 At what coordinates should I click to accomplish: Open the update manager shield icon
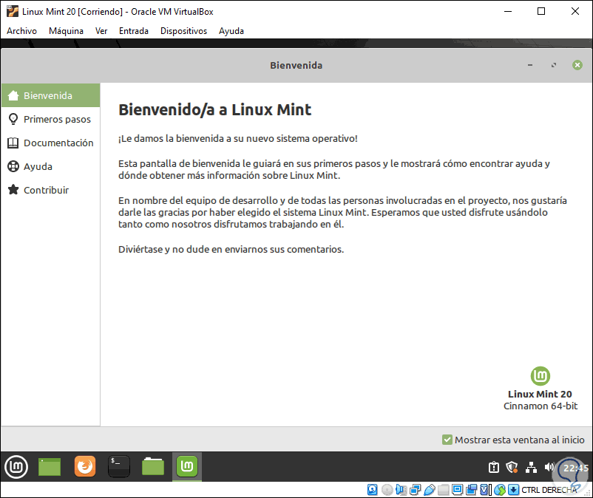coord(512,468)
